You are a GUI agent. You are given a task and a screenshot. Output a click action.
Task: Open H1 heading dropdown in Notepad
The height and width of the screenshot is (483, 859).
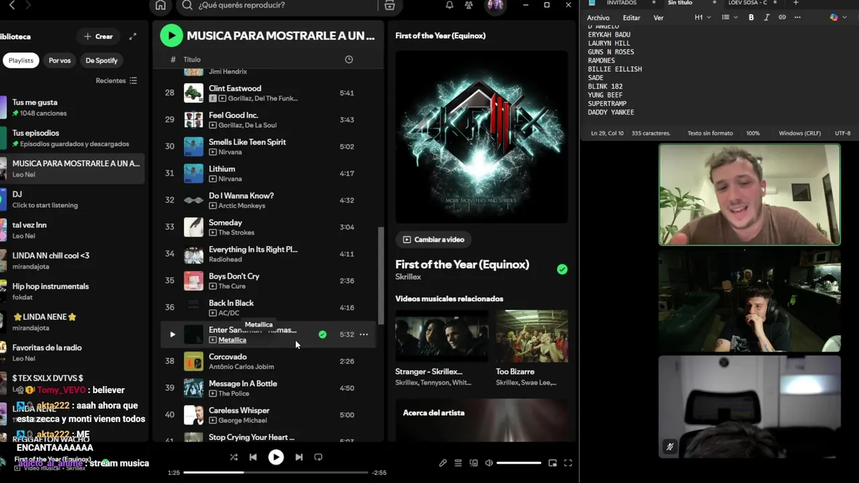[x=703, y=17]
